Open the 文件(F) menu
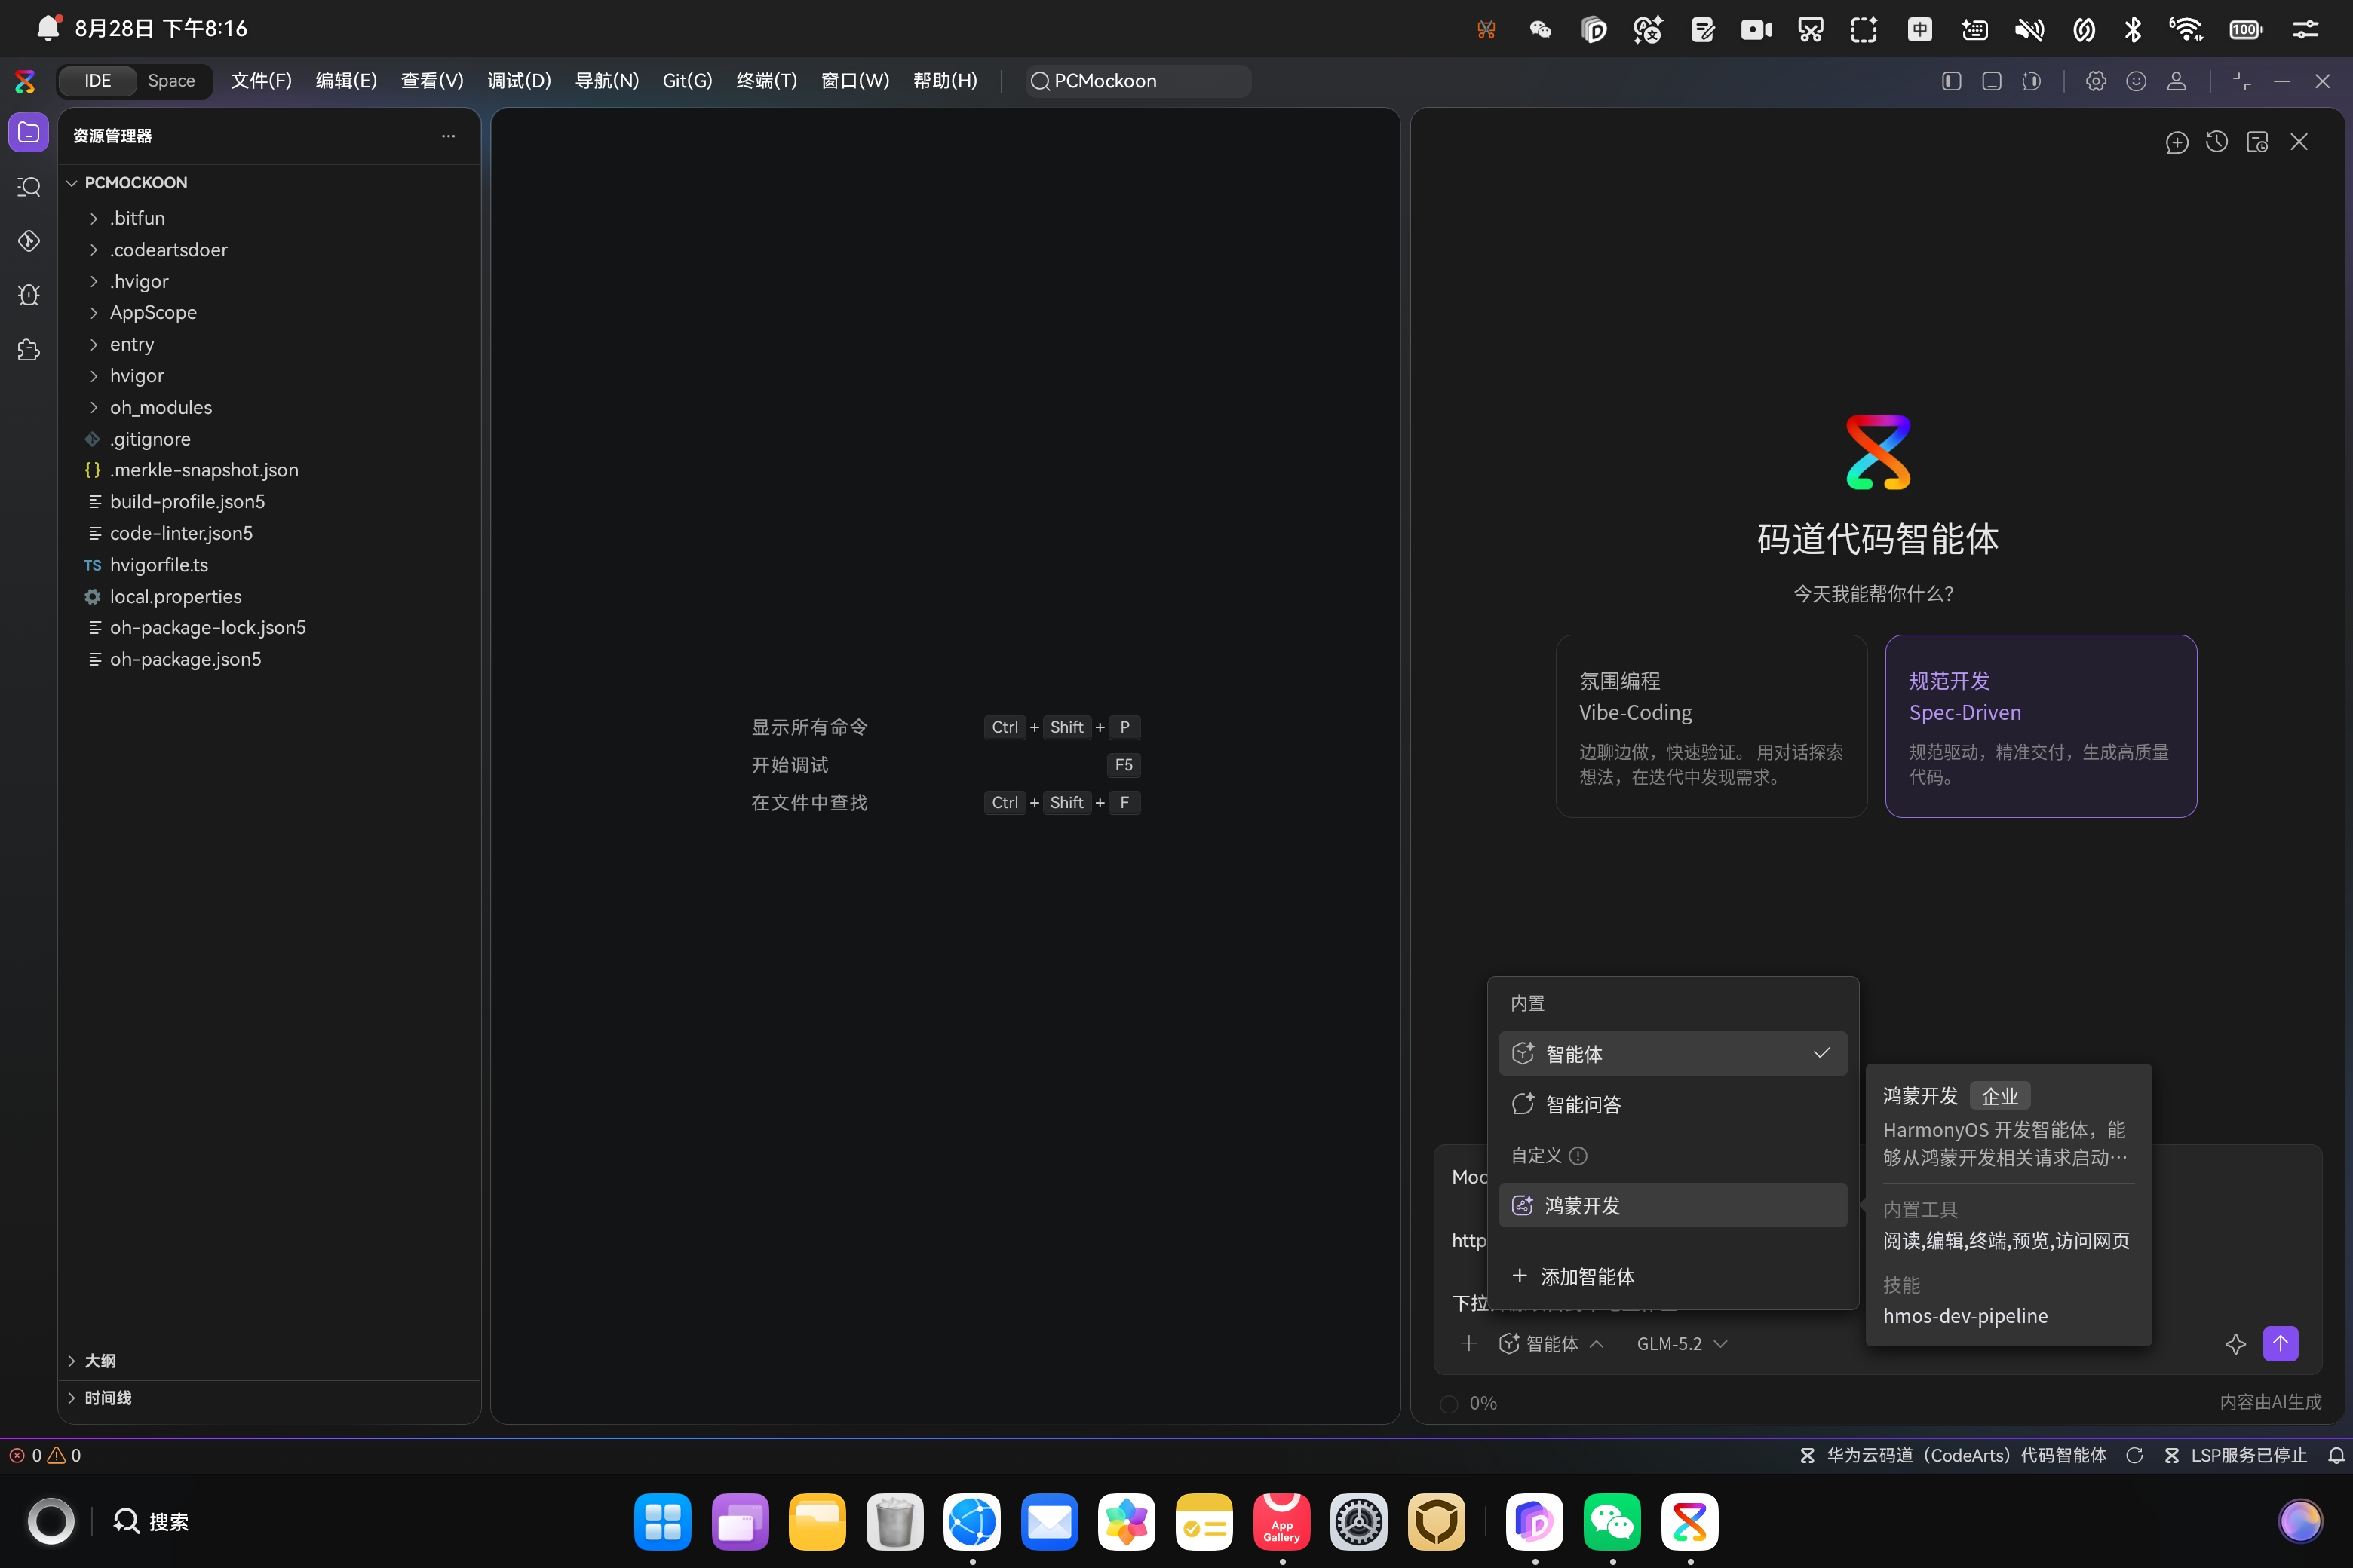 click(x=261, y=81)
